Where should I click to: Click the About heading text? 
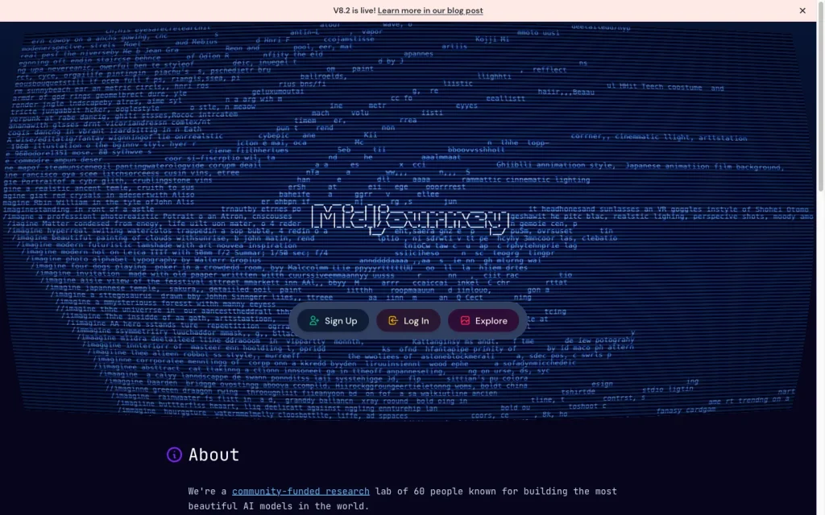pos(214,455)
